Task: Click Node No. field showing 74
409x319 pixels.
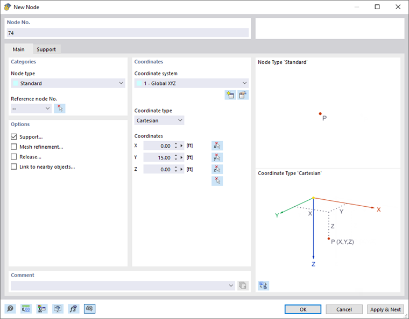Action: pyautogui.click(x=128, y=33)
